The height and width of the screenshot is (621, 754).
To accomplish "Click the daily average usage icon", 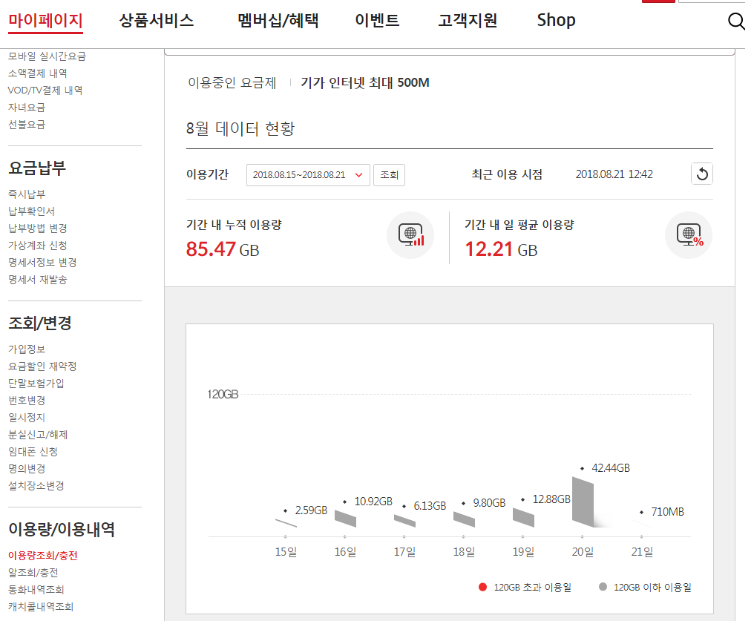I will (x=689, y=236).
